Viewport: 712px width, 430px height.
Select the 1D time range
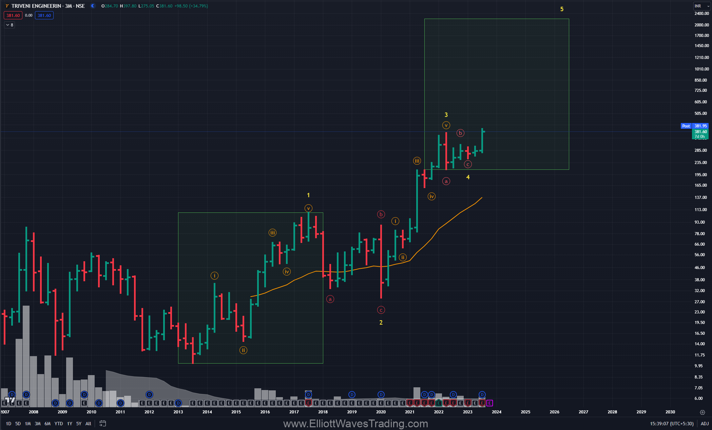click(8, 424)
